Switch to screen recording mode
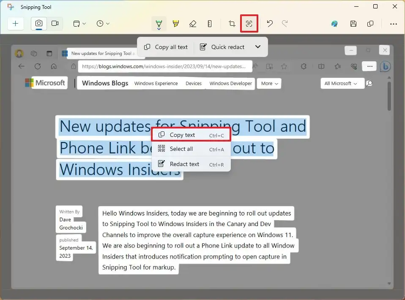 click(x=55, y=24)
